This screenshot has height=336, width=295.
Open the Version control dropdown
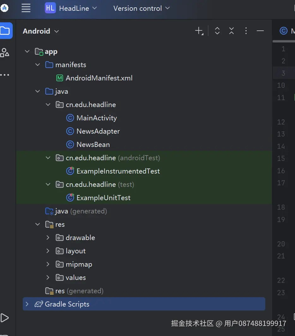click(141, 8)
